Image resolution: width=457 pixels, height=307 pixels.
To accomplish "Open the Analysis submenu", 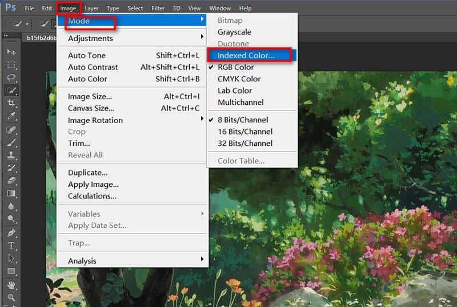I will [82, 261].
